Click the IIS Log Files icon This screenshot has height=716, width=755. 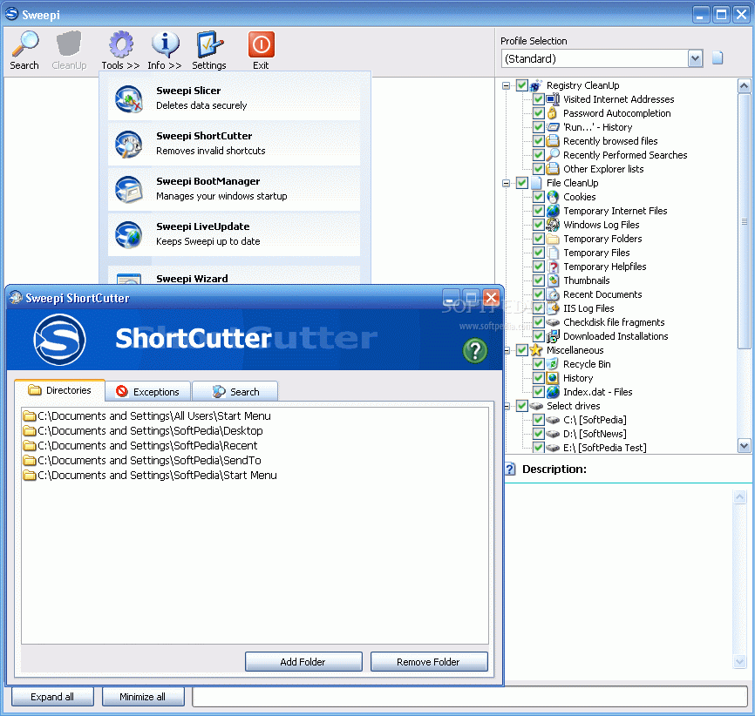click(554, 309)
